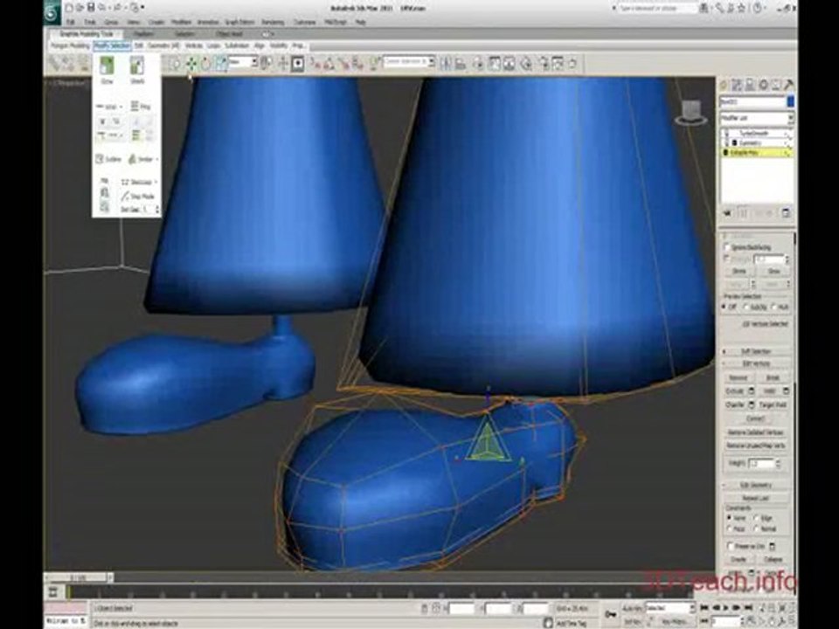Open the Material Editor icon

pyautogui.click(x=526, y=64)
